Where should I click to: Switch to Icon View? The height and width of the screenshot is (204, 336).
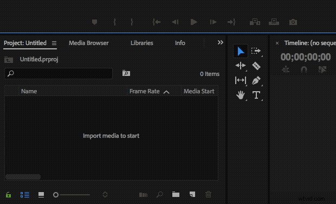coord(41,195)
